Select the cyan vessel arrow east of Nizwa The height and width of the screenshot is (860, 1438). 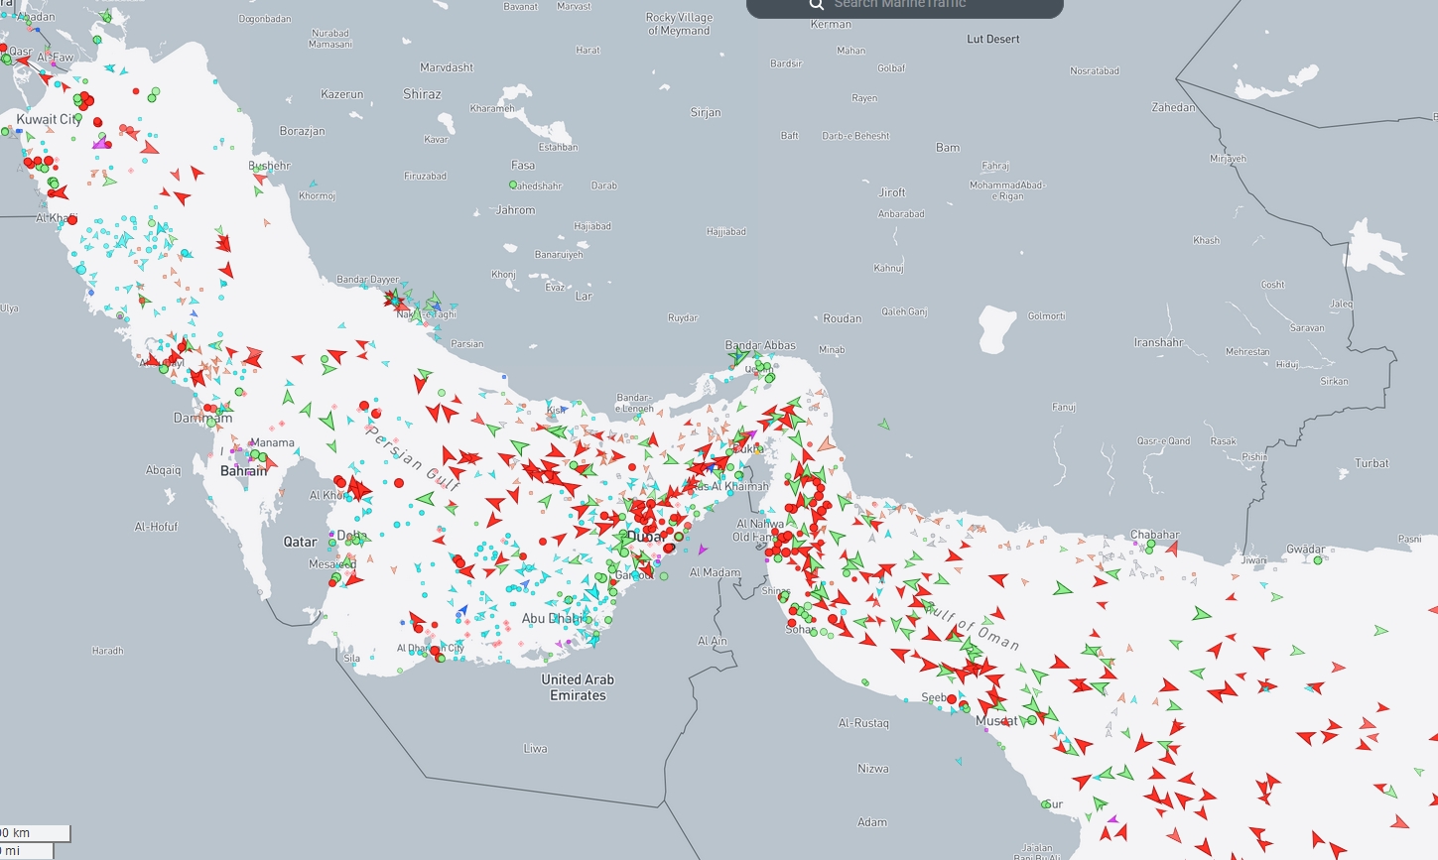(958, 761)
